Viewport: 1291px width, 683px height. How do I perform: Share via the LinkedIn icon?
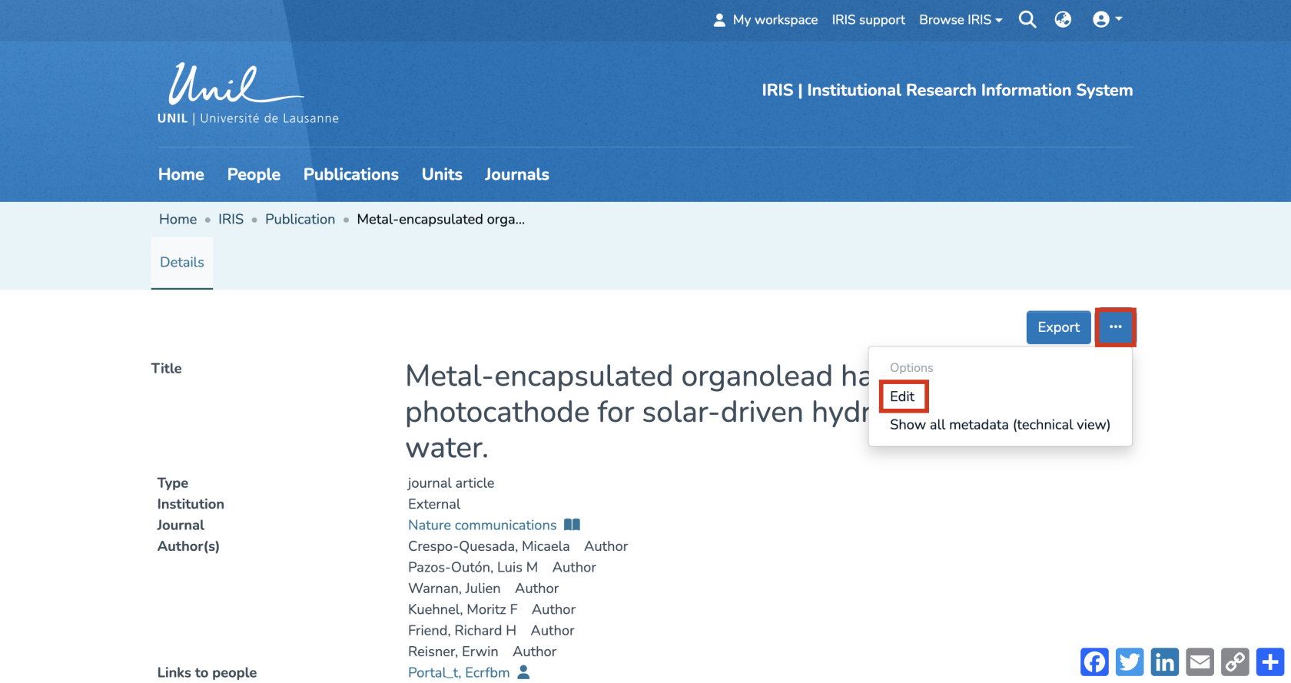tap(1165, 661)
